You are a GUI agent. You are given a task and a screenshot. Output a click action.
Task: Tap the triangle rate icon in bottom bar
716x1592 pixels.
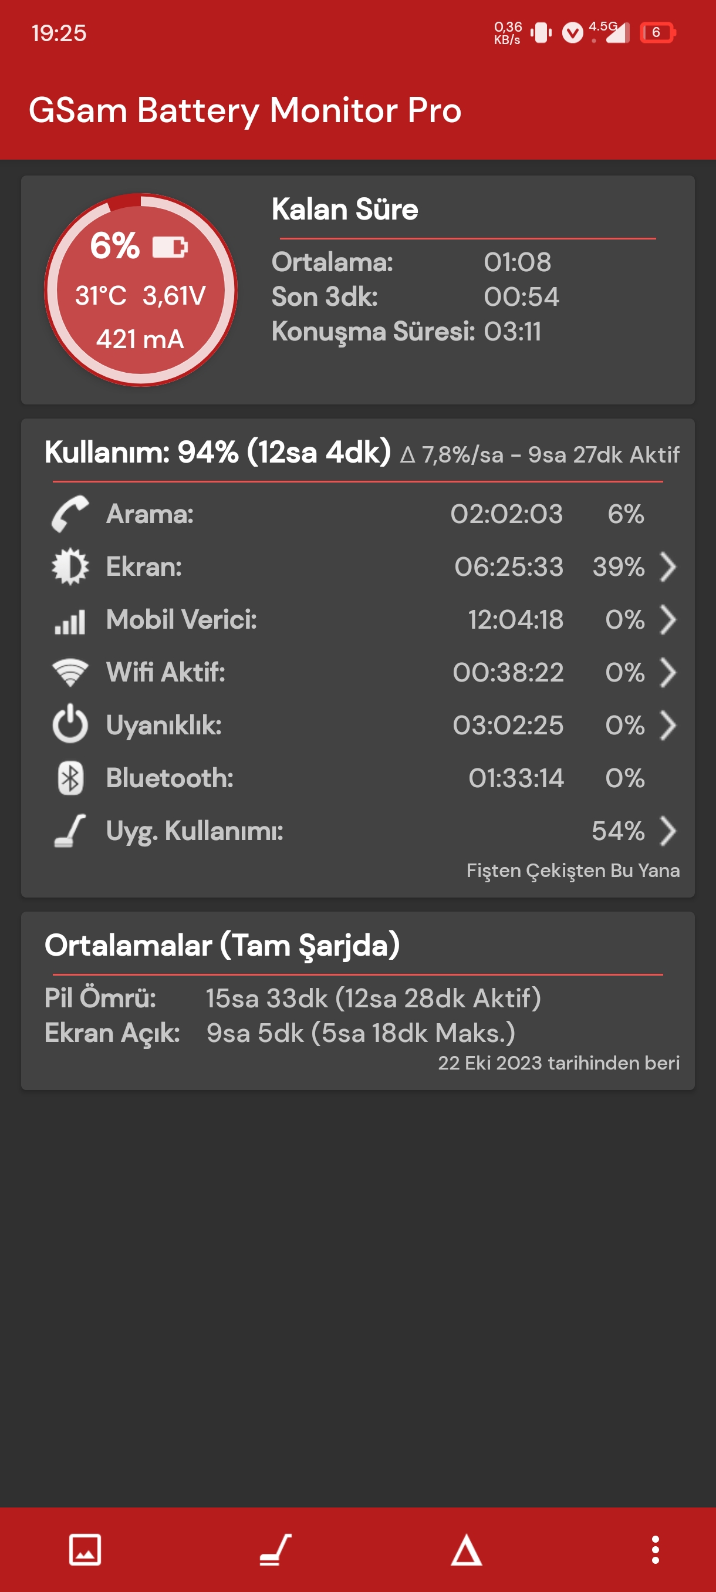[467, 1550]
